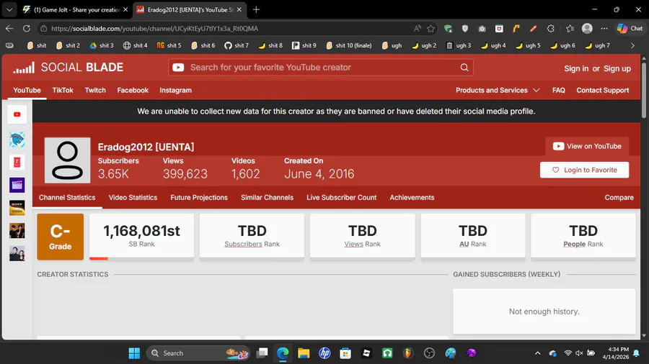Click the View on YouTube button

tap(587, 146)
